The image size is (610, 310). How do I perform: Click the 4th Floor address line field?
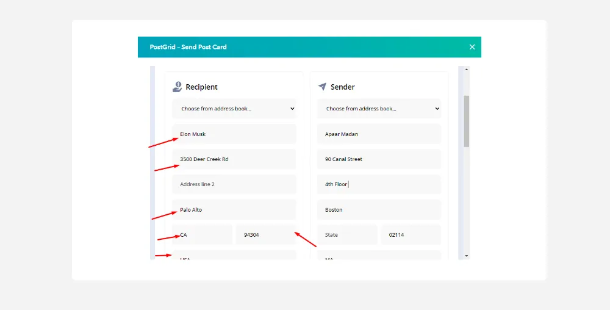[379, 184]
